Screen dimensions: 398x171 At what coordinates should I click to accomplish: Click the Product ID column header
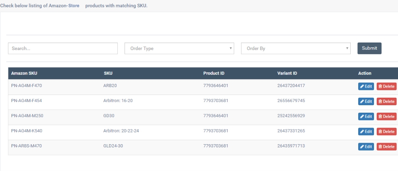[x=214, y=73]
